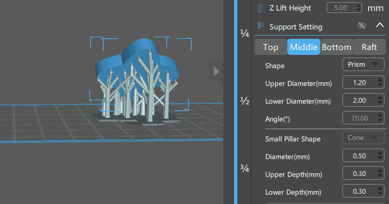Increase Angle with up arrow

click(x=380, y=115)
